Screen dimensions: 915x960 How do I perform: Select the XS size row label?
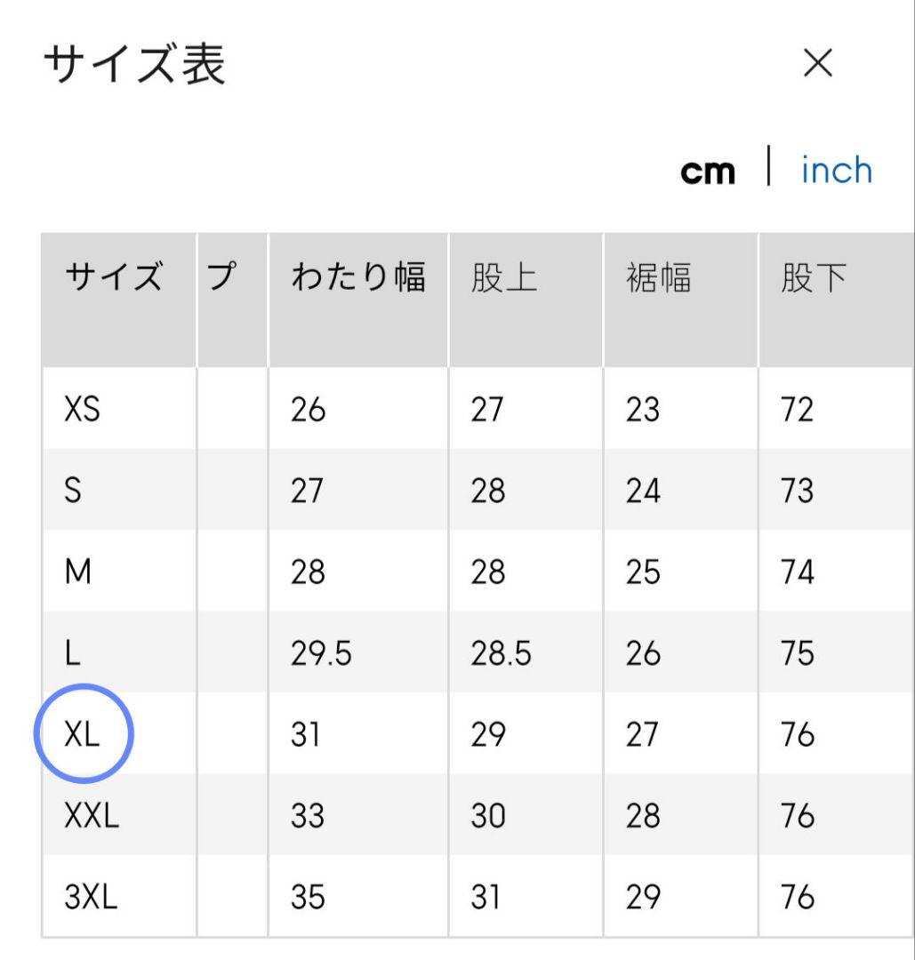(x=82, y=411)
